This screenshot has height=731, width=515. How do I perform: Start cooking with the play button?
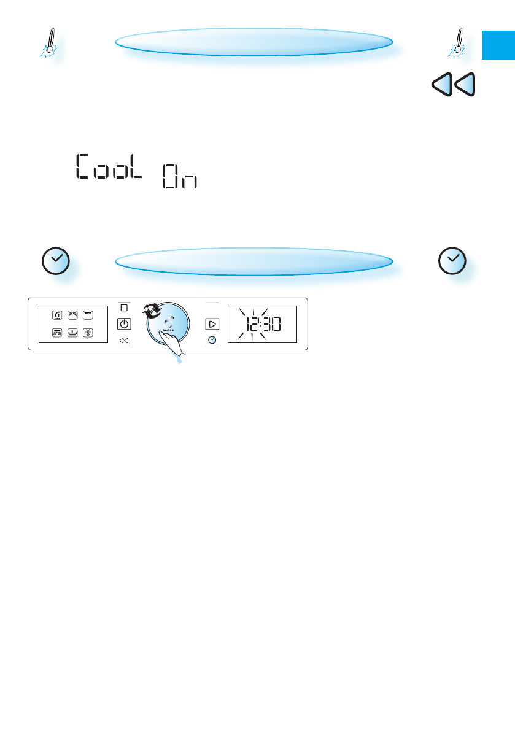[x=212, y=324]
